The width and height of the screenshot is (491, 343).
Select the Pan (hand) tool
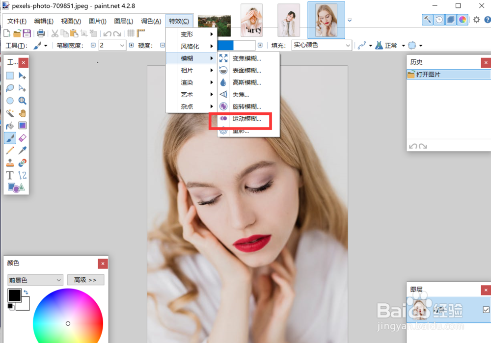pos(22,113)
